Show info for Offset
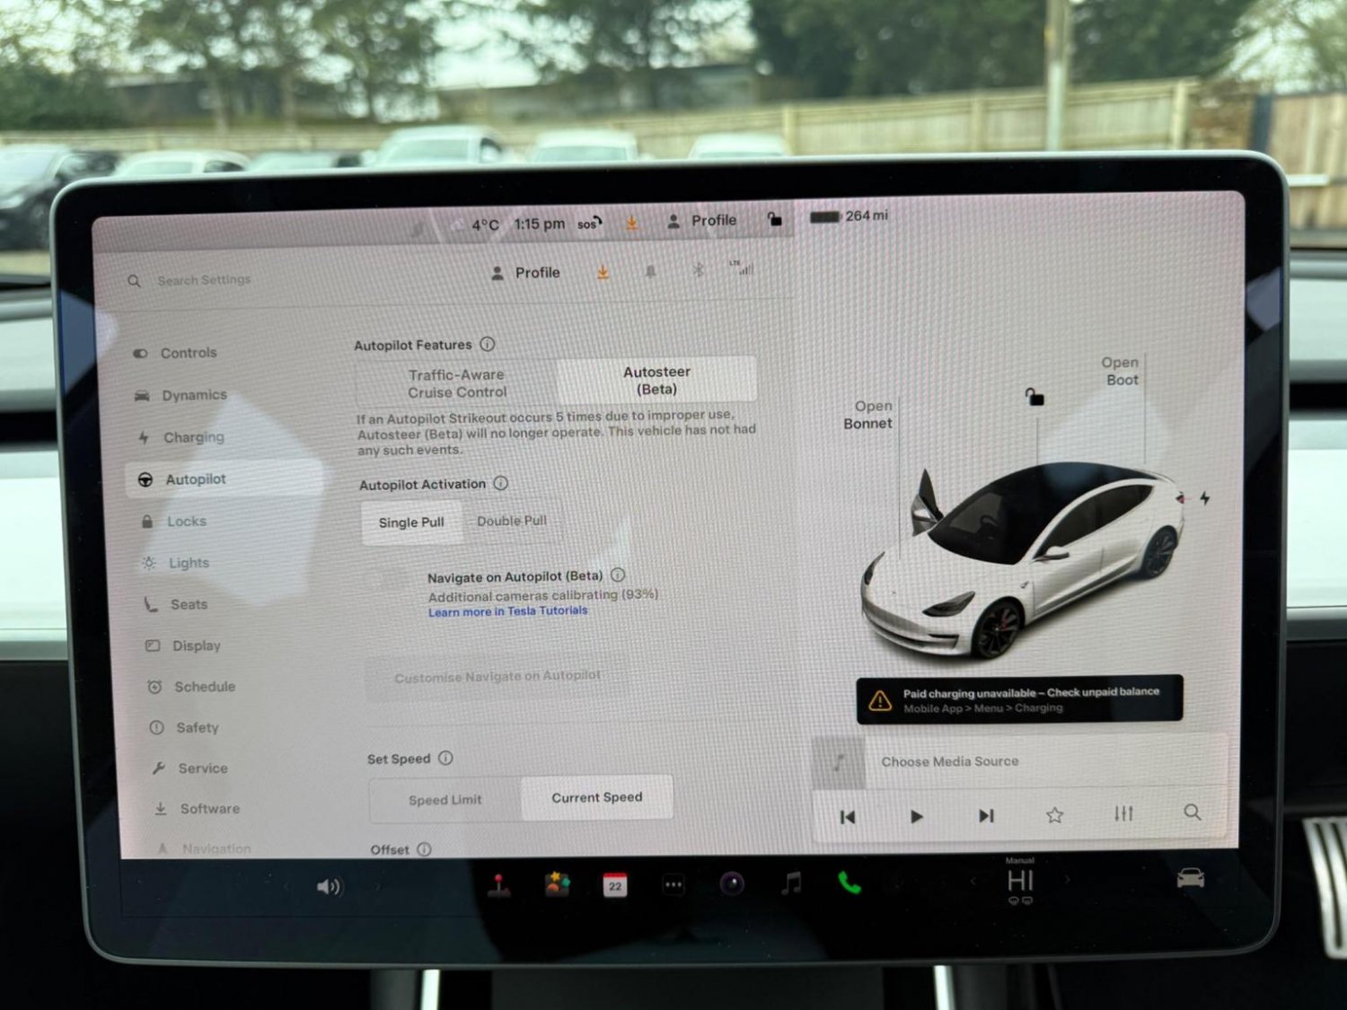The width and height of the screenshot is (1347, 1010). click(x=424, y=849)
